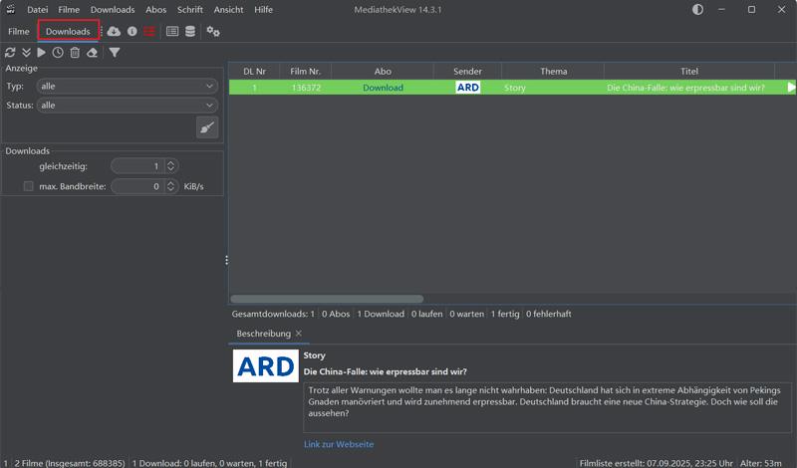Open the Filme menu
This screenshot has width=797, height=468.
[69, 10]
